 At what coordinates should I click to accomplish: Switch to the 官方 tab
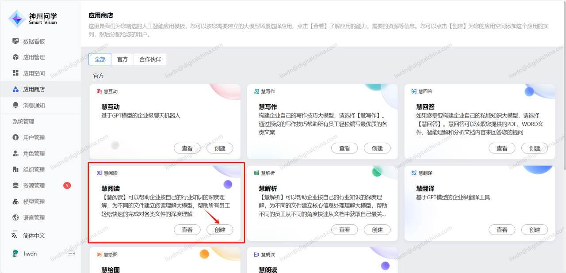[x=122, y=59]
